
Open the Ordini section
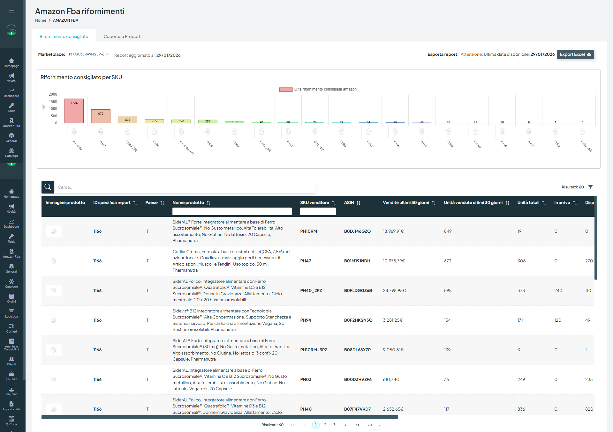coord(11,299)
